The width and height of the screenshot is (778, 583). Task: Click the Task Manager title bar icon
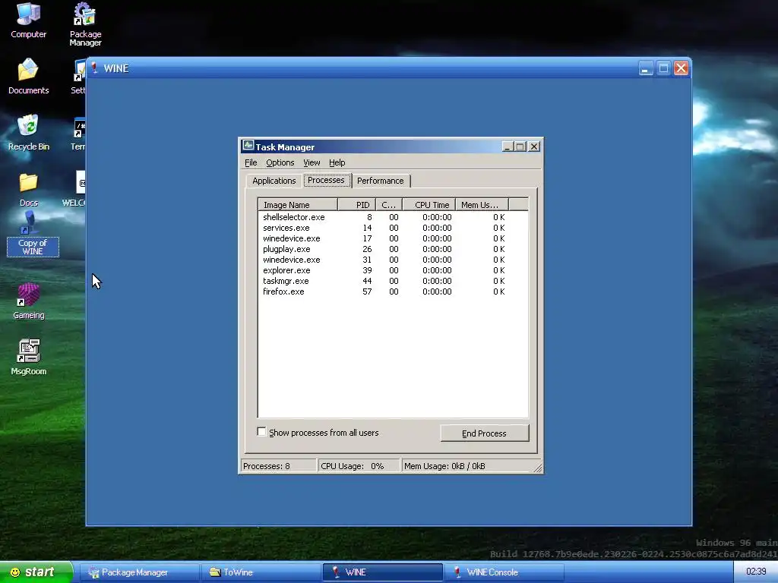click(248, 147)
